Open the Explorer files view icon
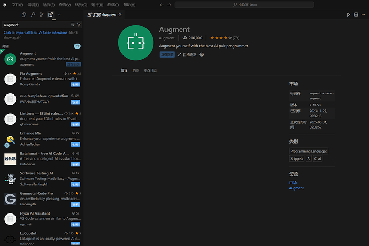The width and height of the screenshot is (369, 246). (24, 14)
